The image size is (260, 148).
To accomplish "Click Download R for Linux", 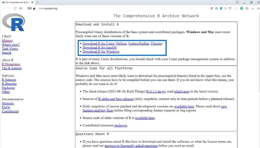I will click(98, 44).
